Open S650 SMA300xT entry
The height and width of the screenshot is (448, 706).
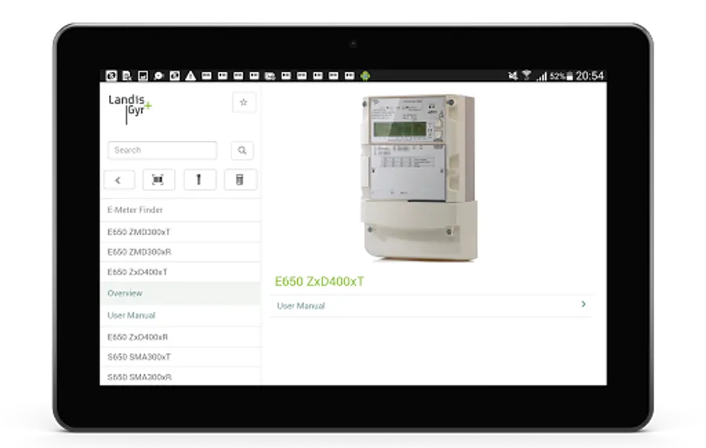click(x=180, y=357)
